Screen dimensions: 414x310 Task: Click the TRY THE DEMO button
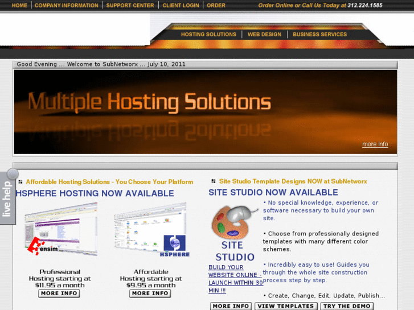[x=347, y=306]
